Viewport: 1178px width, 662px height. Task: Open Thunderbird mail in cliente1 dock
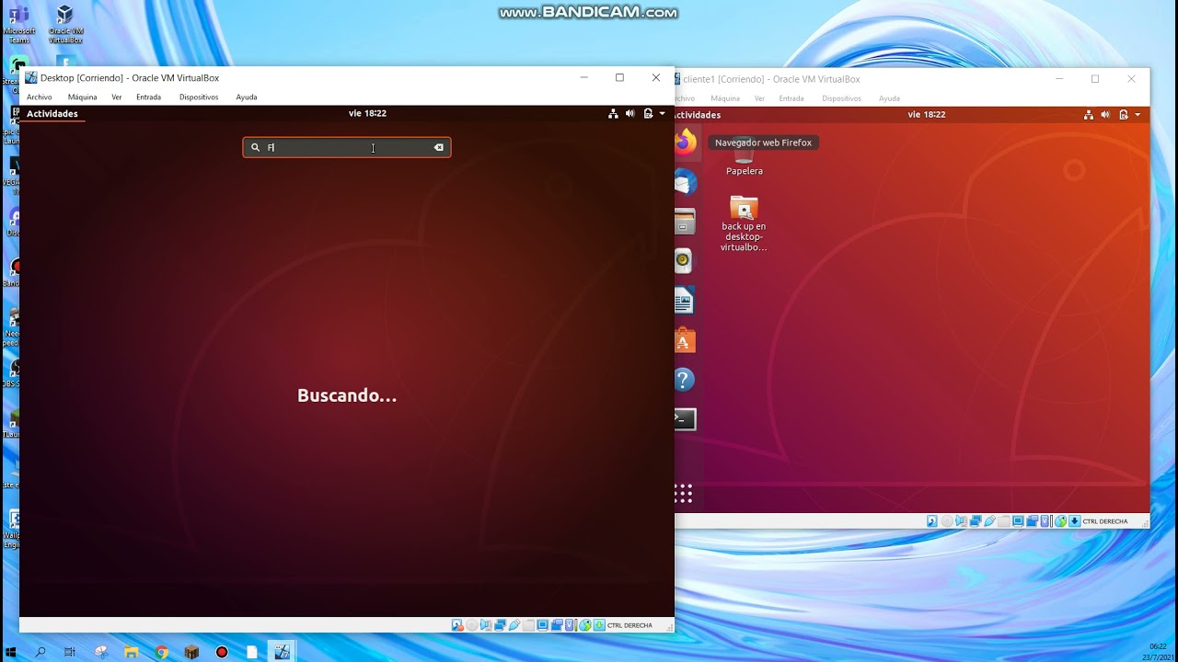click(685, 182)
